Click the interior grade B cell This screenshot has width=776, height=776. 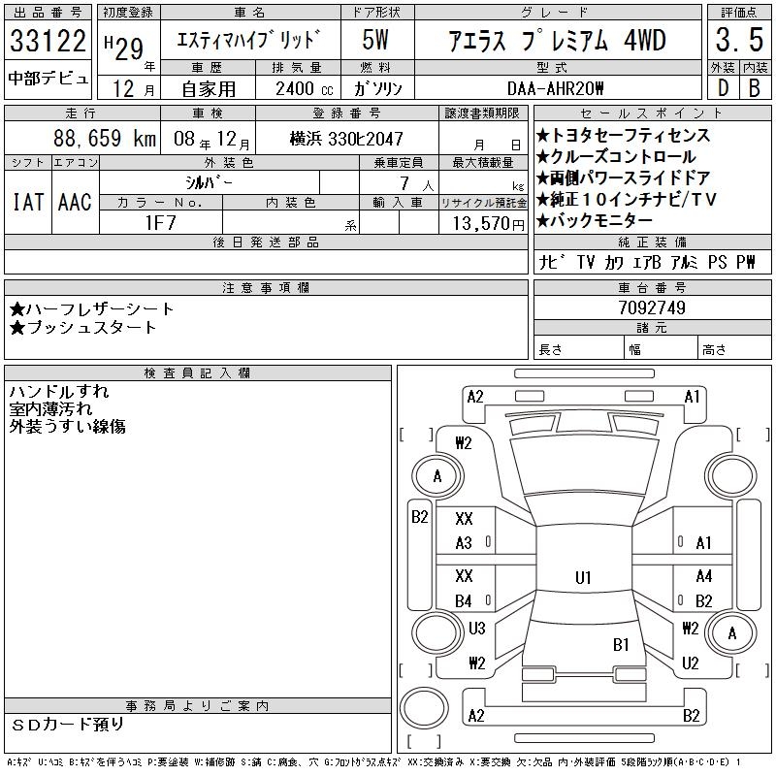[x=755, y=86]
